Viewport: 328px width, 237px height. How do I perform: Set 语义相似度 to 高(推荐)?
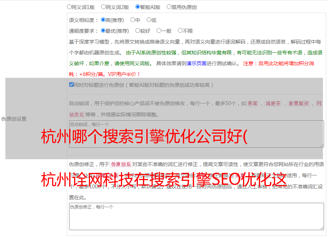[103, 20]
